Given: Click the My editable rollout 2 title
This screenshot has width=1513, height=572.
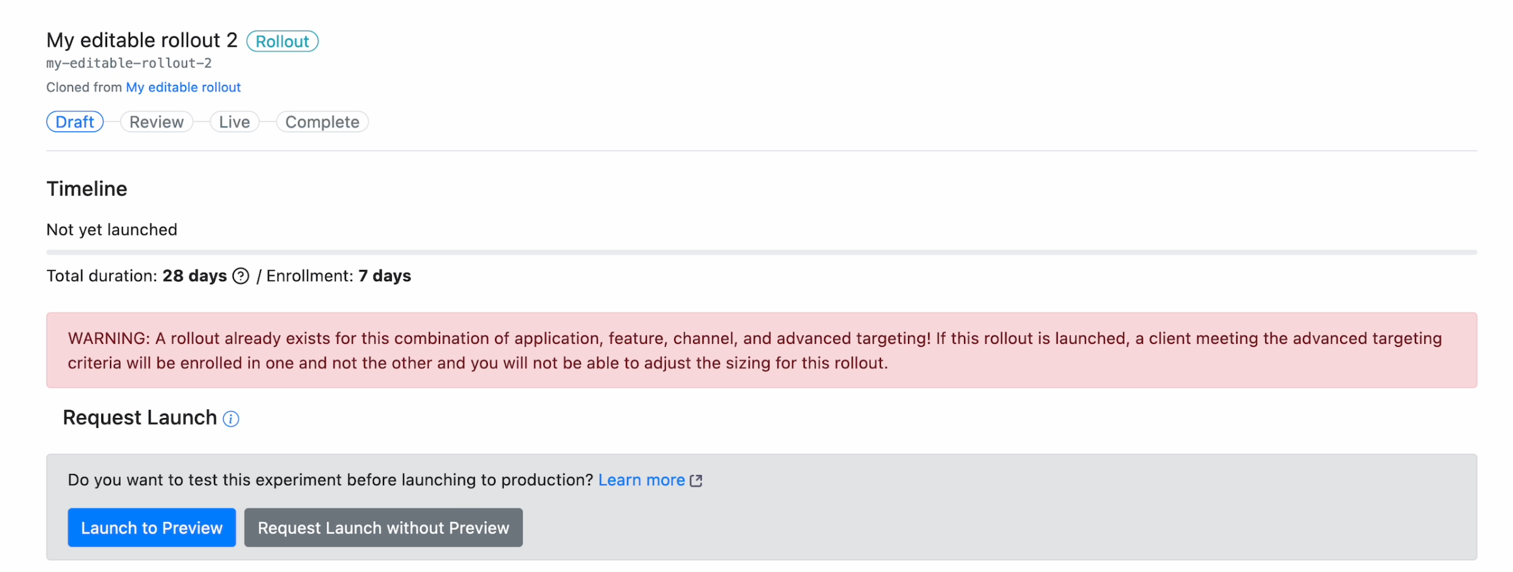Looking at the screenshot, I should 142,40.
